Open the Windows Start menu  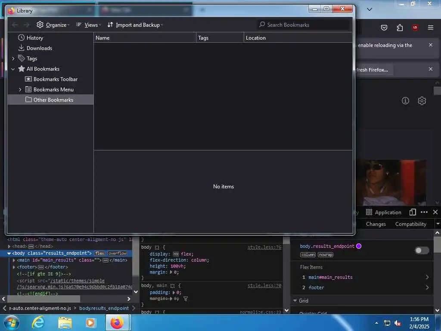pyautogui.click(x=12, y=322)
